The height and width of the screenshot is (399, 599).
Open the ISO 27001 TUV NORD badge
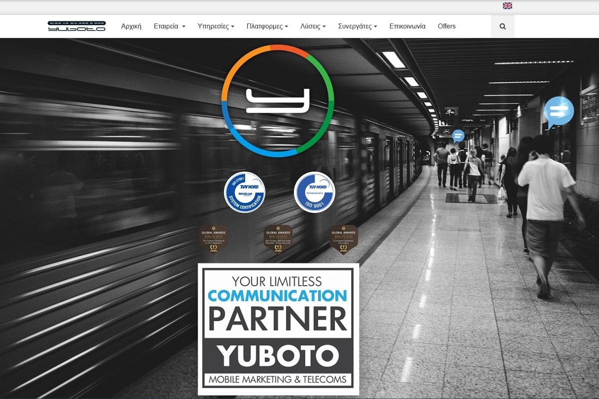(245, 192)
